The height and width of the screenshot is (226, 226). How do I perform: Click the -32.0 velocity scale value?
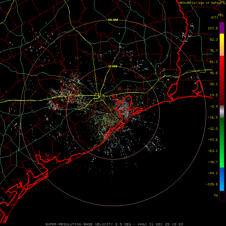point(213,129)
